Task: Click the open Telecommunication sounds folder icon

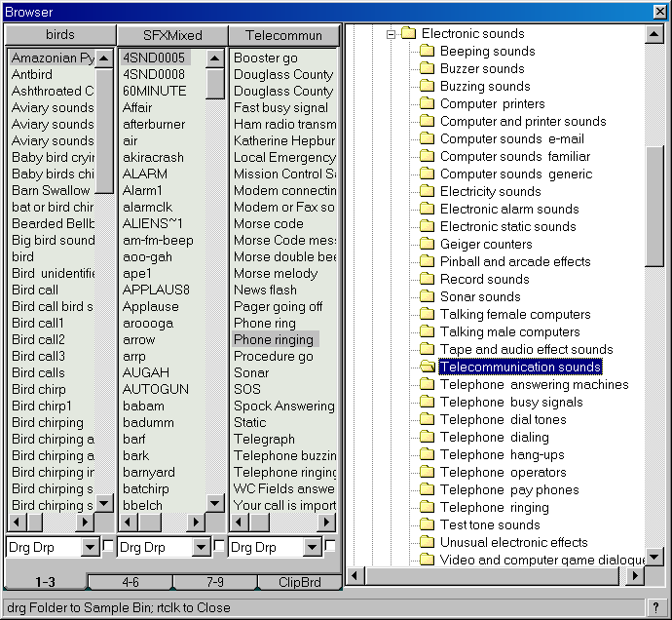Action: [x=427, y=368]
